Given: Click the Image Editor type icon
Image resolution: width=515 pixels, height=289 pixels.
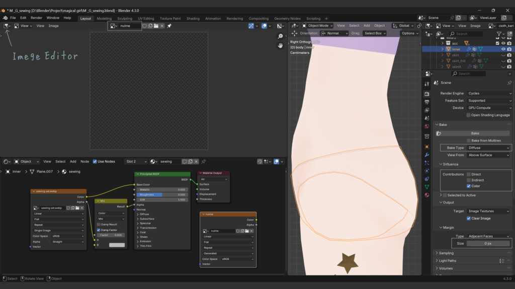Looking at the screenshot, I should click(7, 26).
